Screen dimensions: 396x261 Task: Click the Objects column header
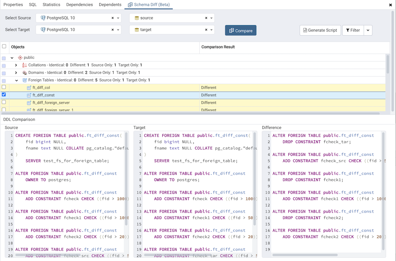pyautogui.click(x=104, y=47)
